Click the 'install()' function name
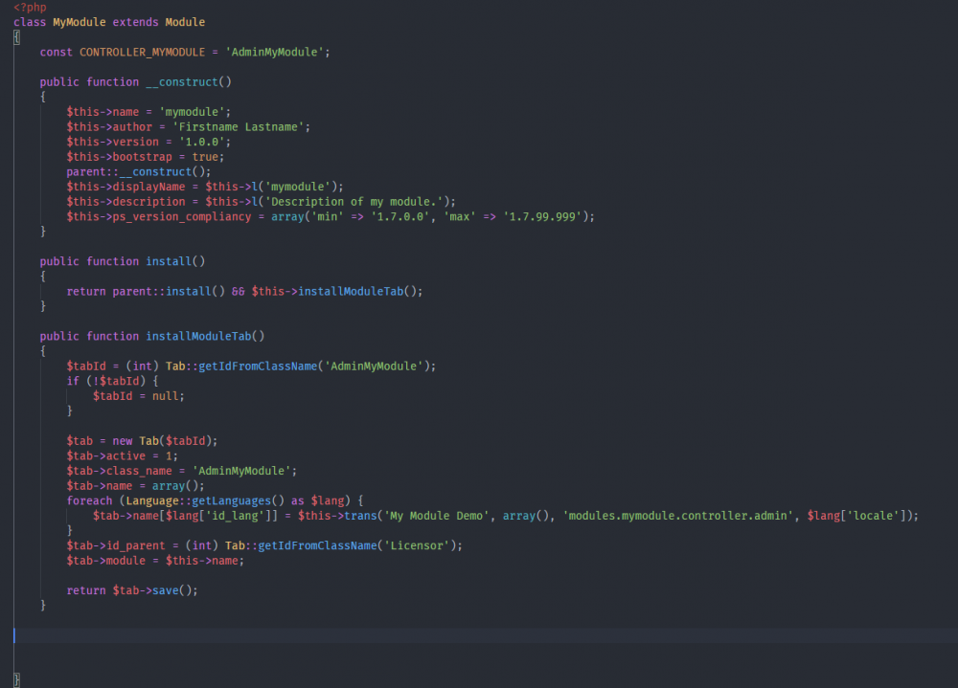Viewport: 958px width, 688px height. pos(175,261)
